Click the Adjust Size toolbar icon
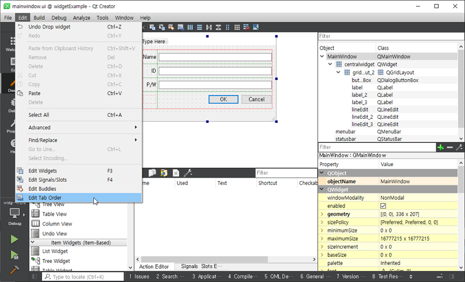 [x=256, y=27]
